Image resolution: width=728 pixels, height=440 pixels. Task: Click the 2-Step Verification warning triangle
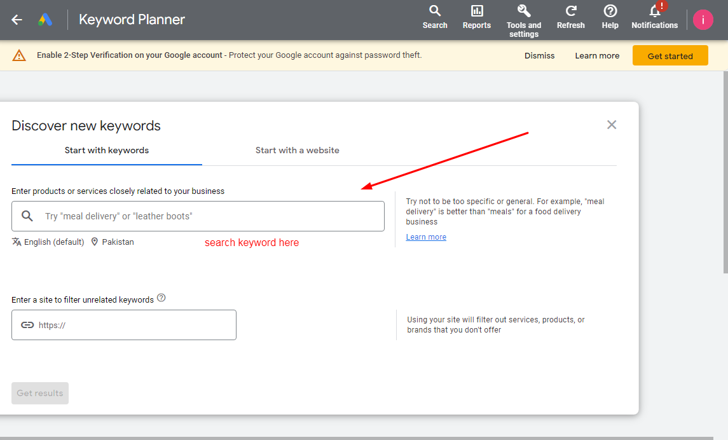tap(19, 55)
